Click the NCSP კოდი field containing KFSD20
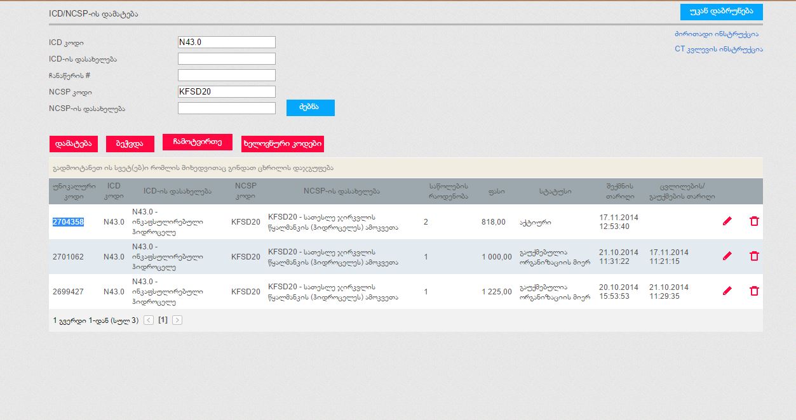The height and width of the screenshot is (420, 796). click(226, 92)
